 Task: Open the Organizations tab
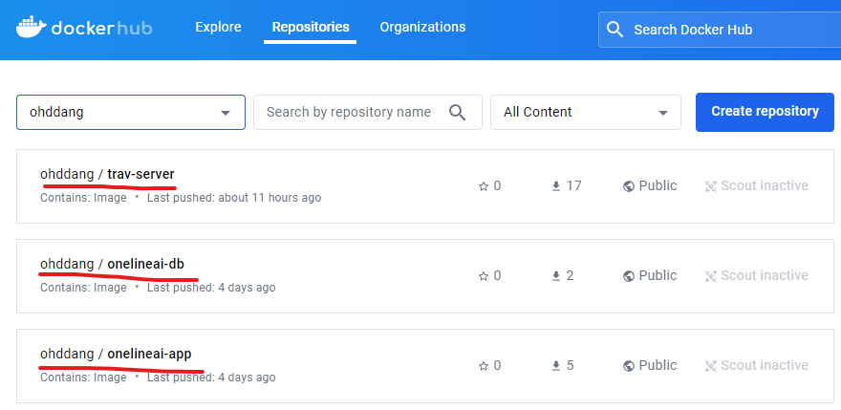(422, 27)
